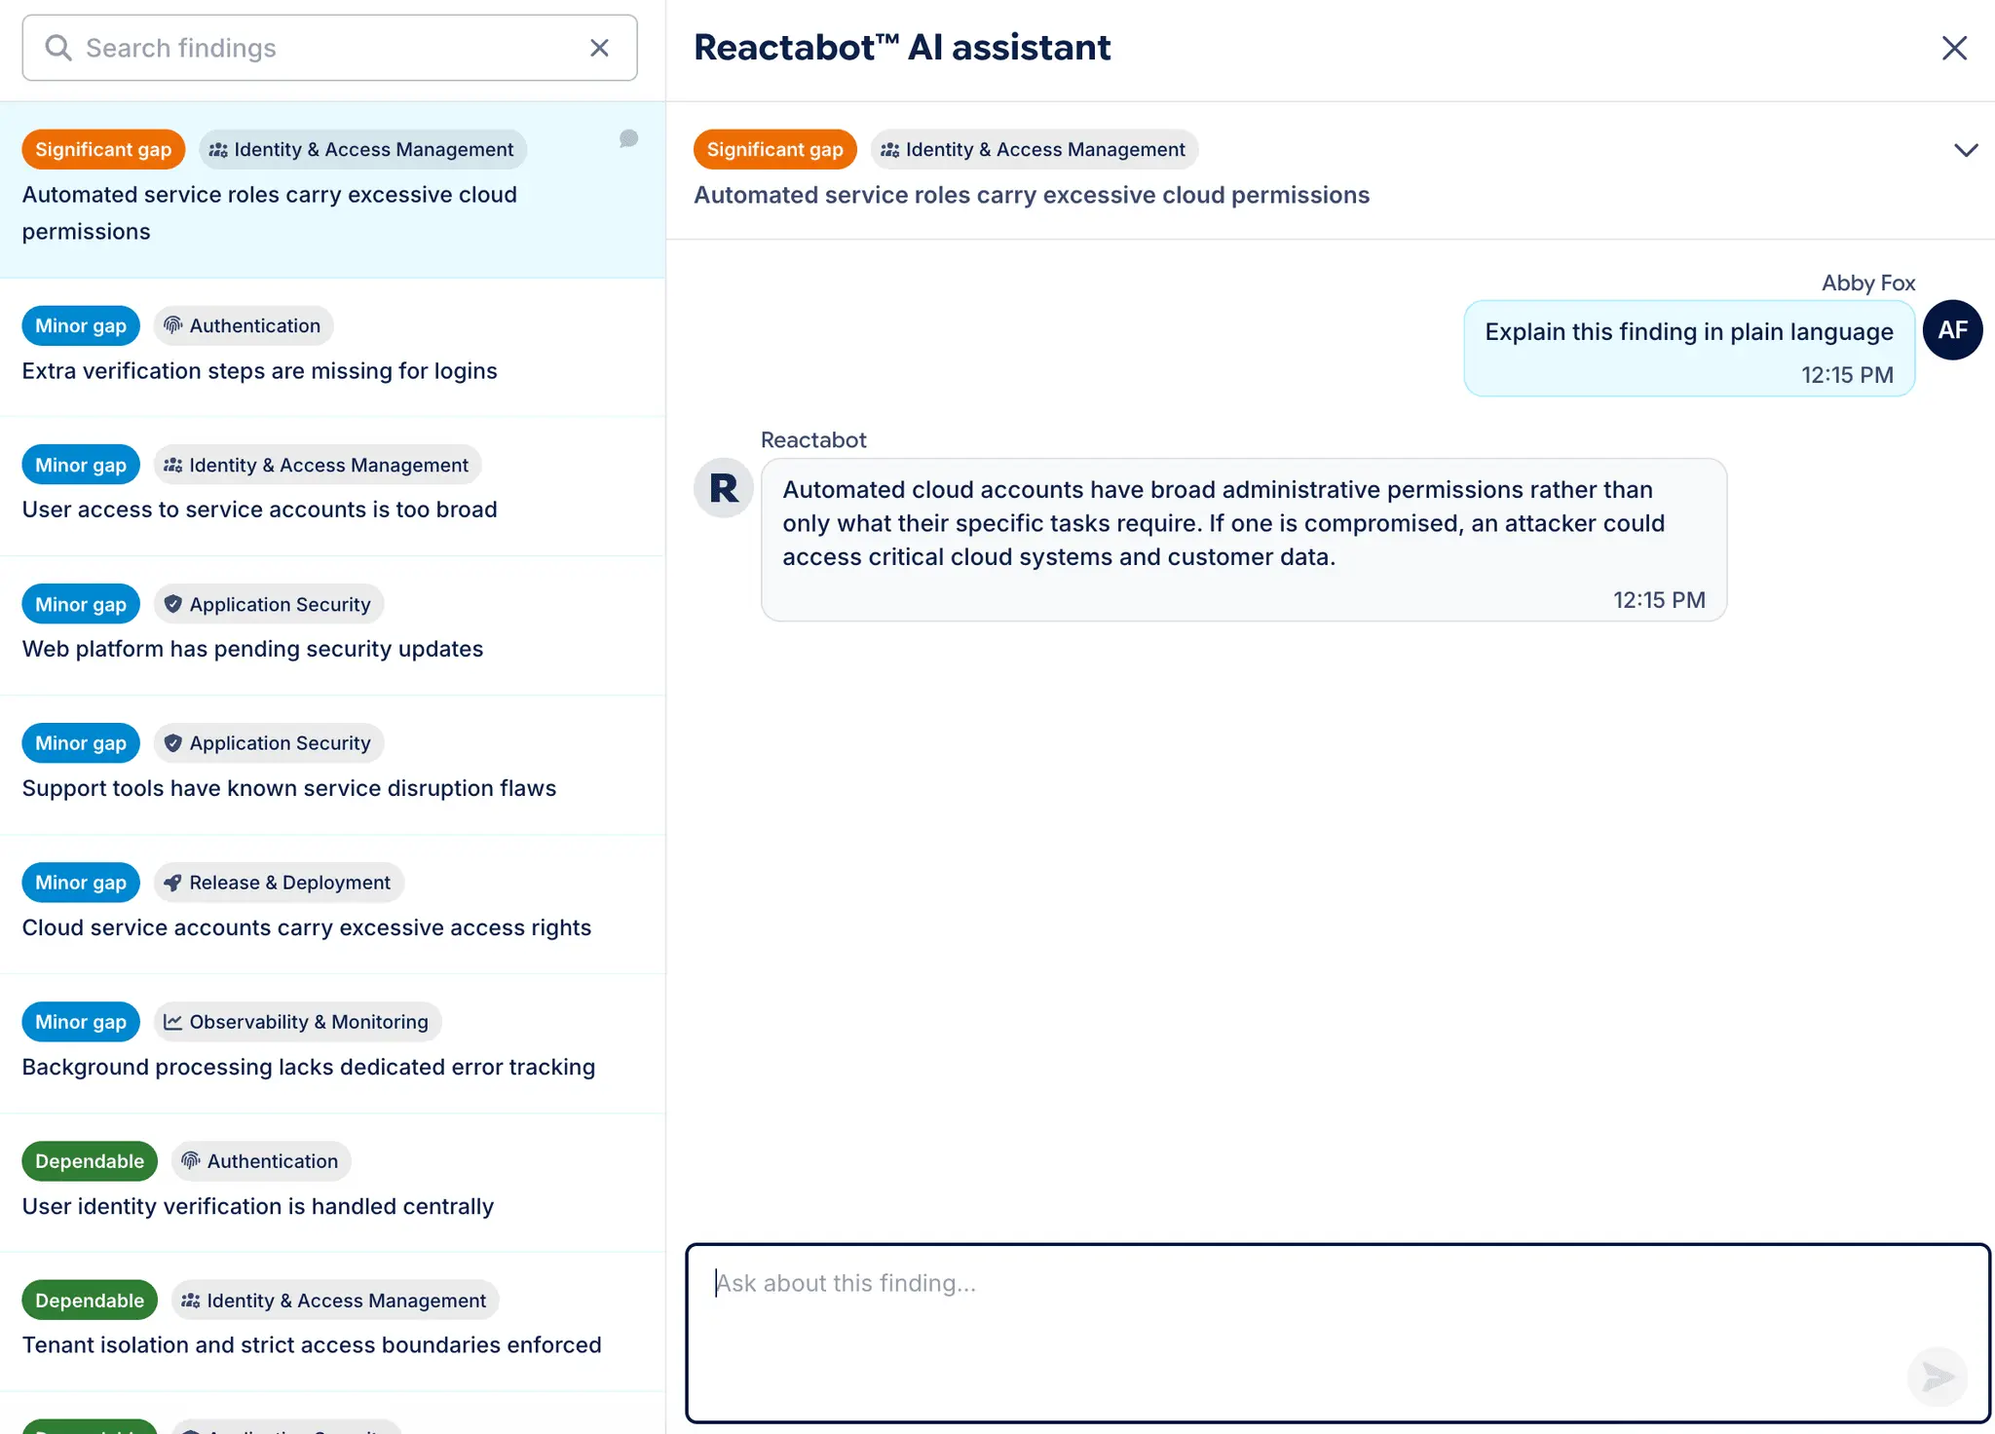Click Authentication fingerprint tag on User identity finding

pos(261,1161)
